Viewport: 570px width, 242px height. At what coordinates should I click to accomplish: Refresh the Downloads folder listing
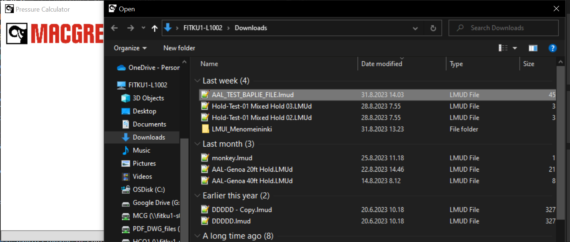433,28
